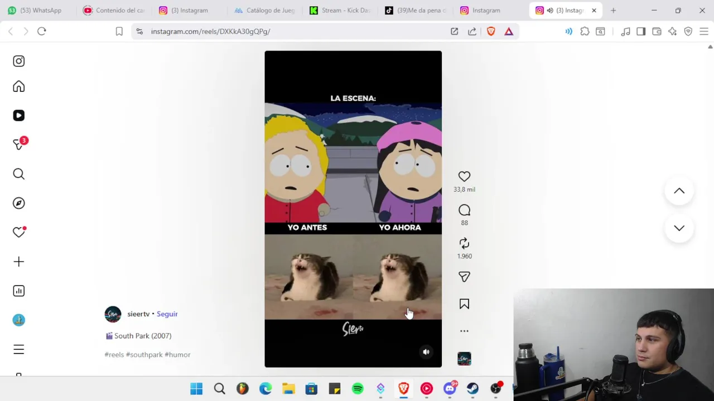The image size is (714, 401).
Task: Open comments on the reel
Action: click(x=464, y=210)
